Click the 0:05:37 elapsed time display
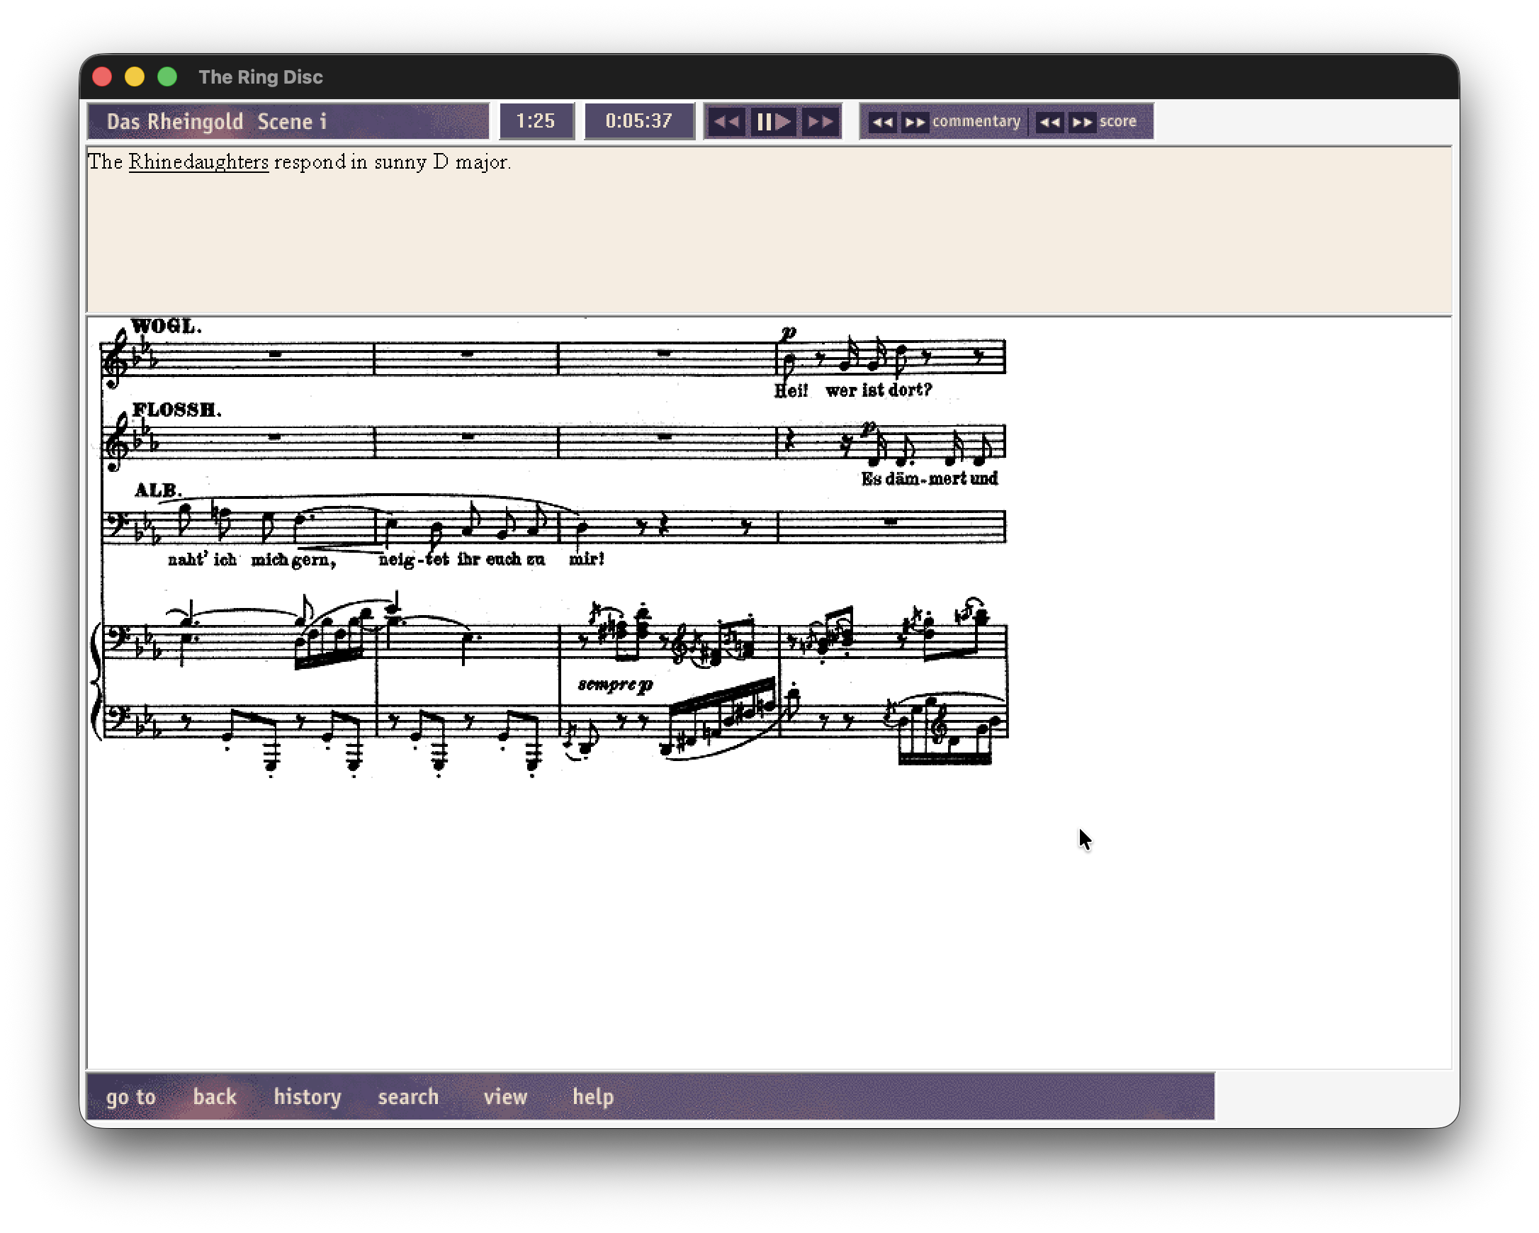Viewport: 1539px width, 1233px height. click(639, 120)
